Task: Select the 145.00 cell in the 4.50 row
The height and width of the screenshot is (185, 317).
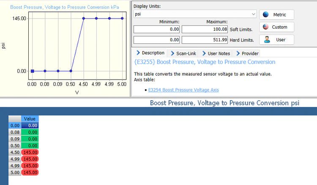Action: 30,153
